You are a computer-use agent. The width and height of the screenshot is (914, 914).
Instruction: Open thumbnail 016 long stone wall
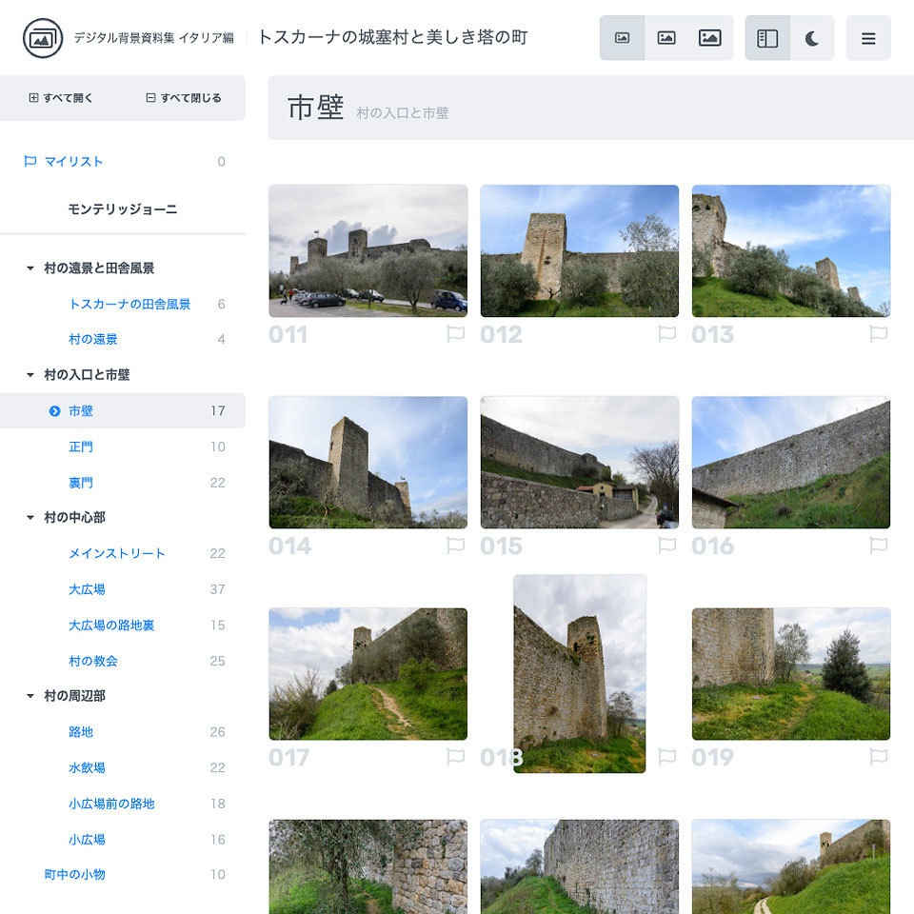pyautogui.click(x=791, y=463)
